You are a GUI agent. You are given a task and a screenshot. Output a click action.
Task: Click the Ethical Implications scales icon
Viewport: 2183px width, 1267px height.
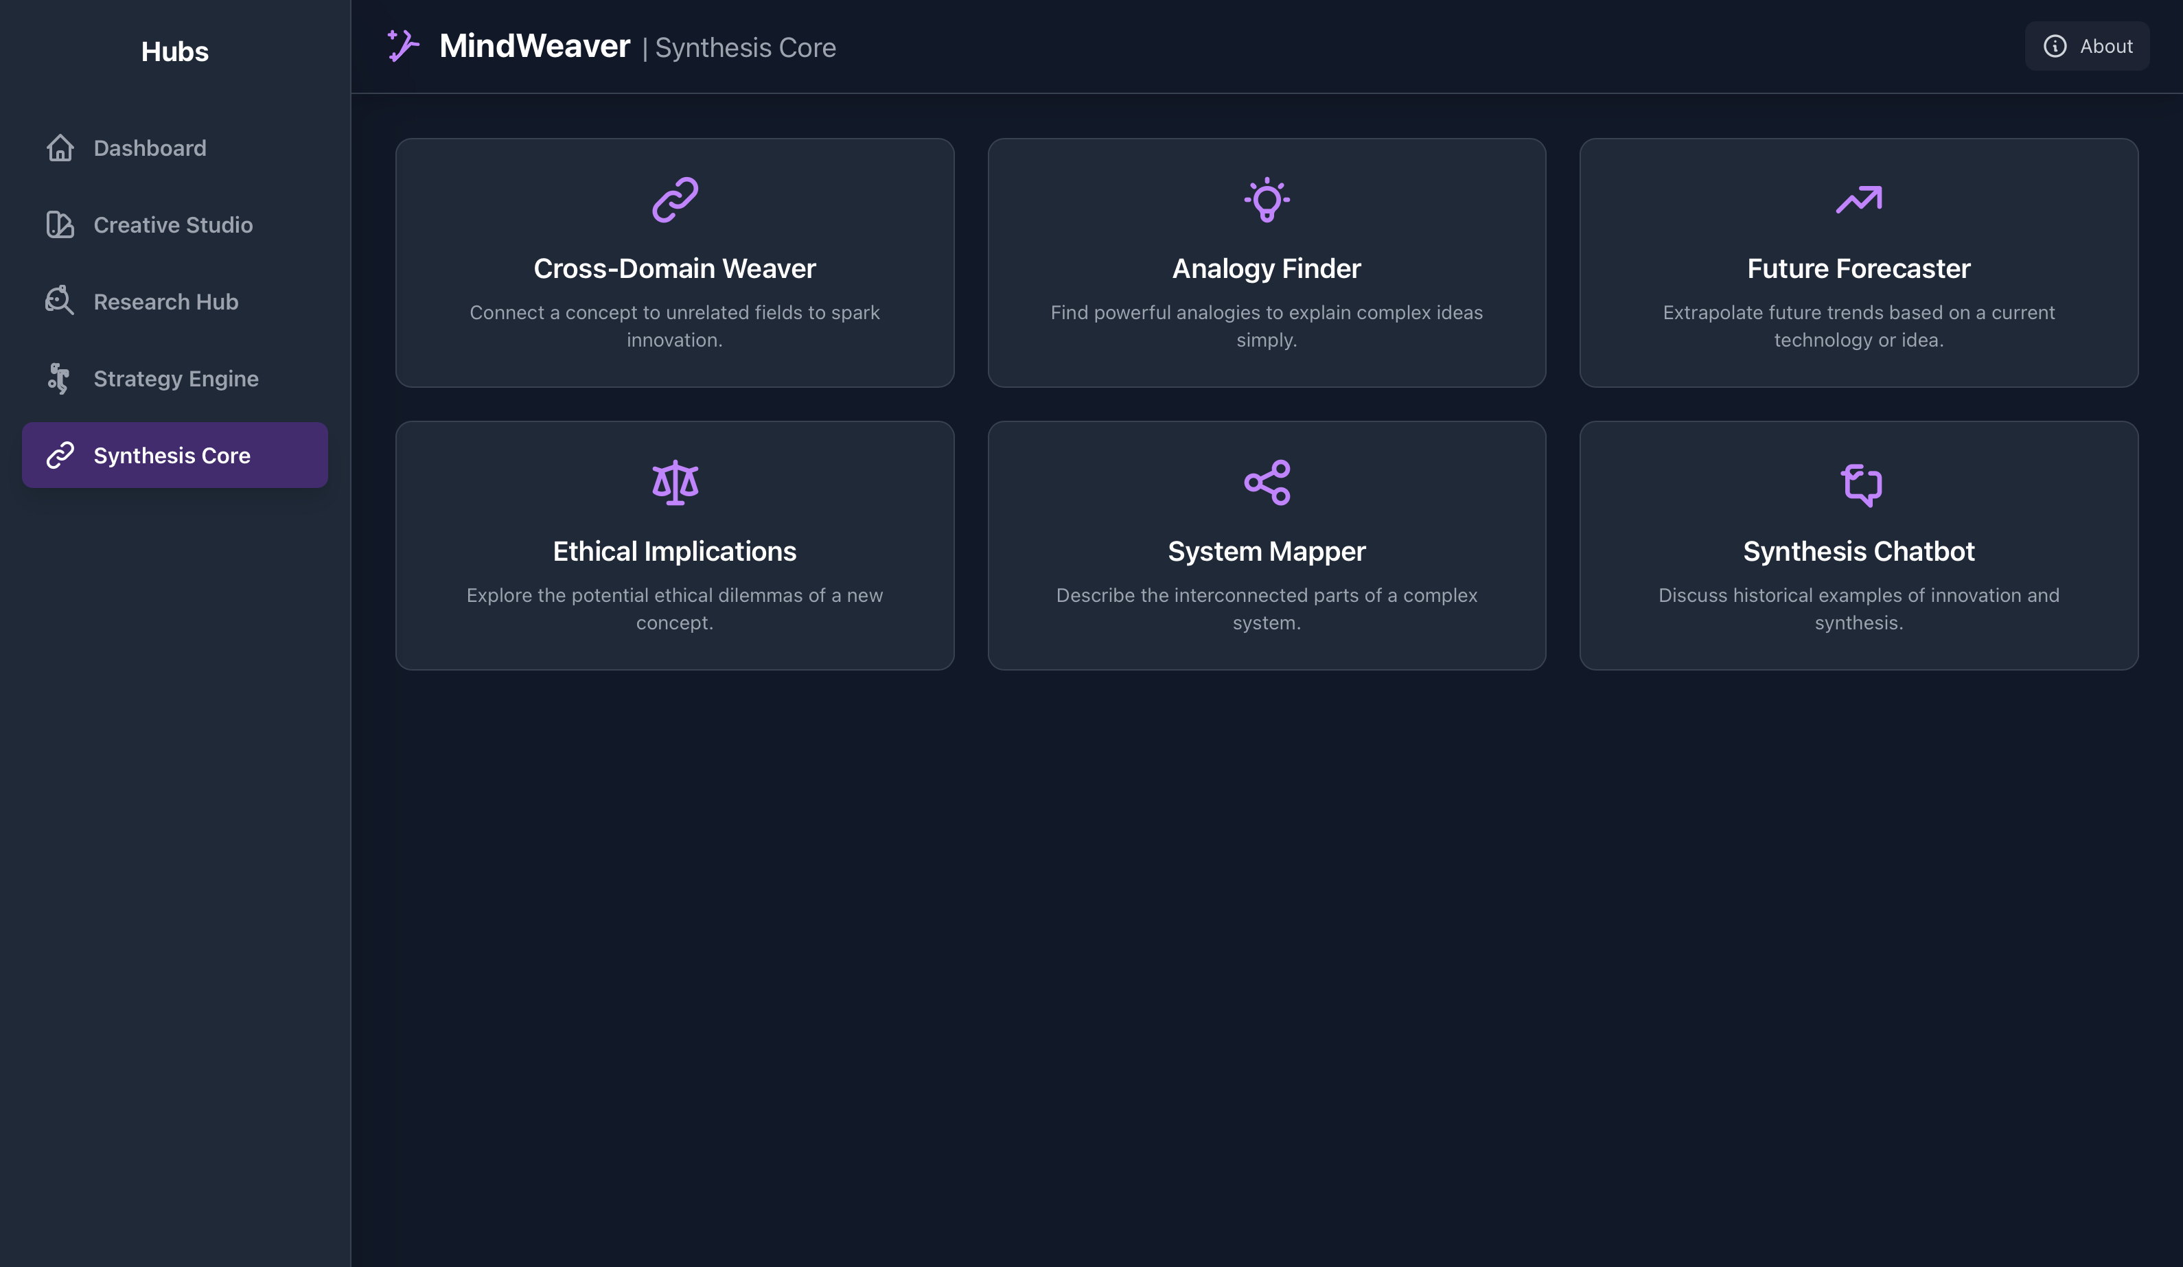tap(675, 483)
